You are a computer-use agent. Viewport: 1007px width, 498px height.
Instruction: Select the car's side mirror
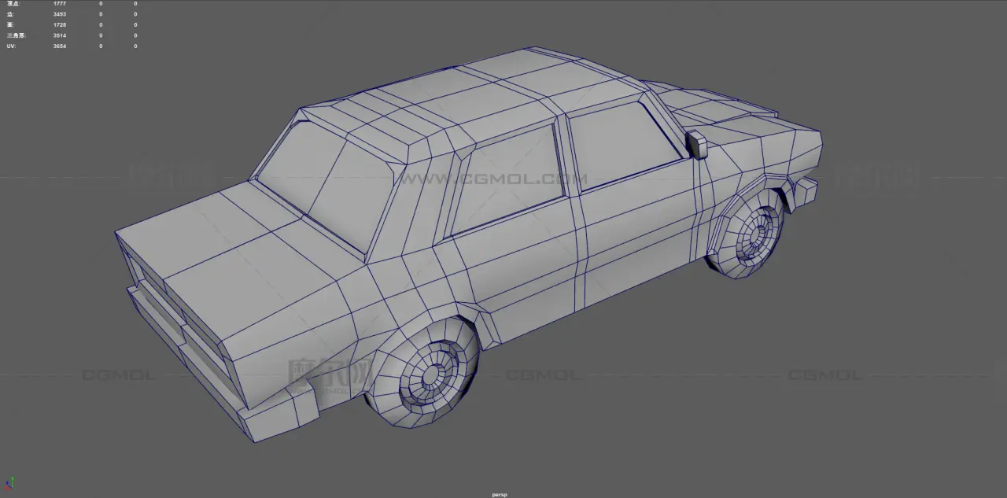point(696,145)
